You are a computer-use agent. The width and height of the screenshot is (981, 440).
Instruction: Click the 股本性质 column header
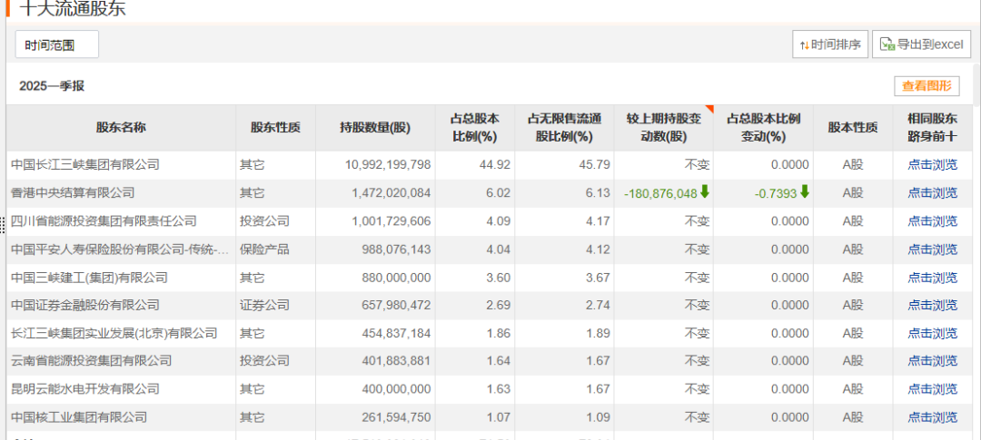click(853, 128)
